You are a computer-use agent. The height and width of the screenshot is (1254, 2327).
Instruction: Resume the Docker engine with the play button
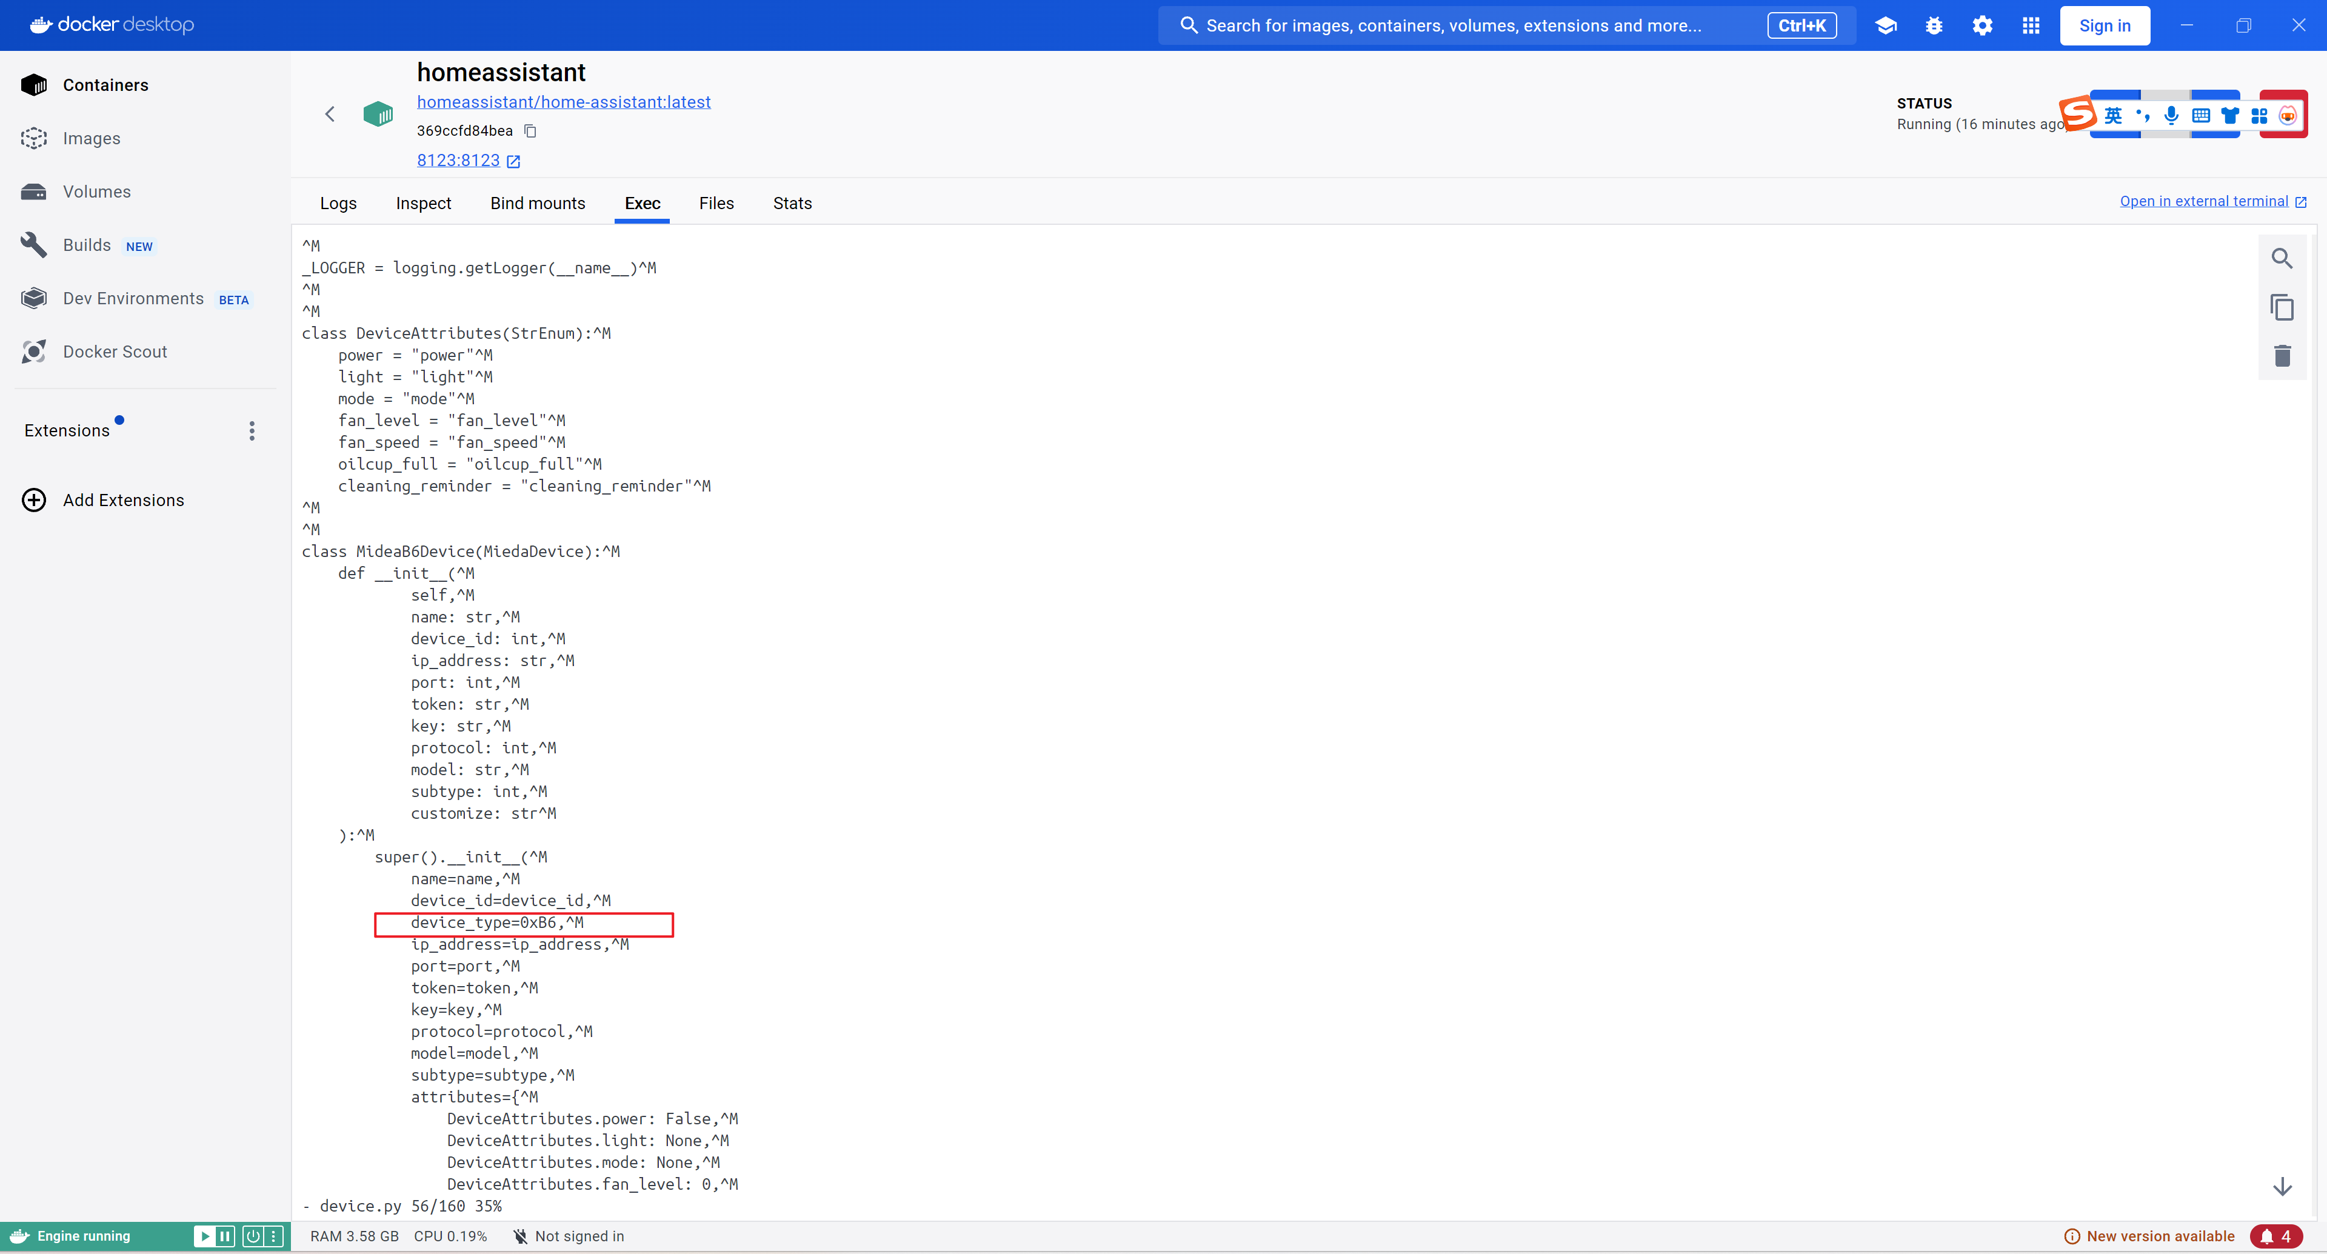tap(205, 1236)
